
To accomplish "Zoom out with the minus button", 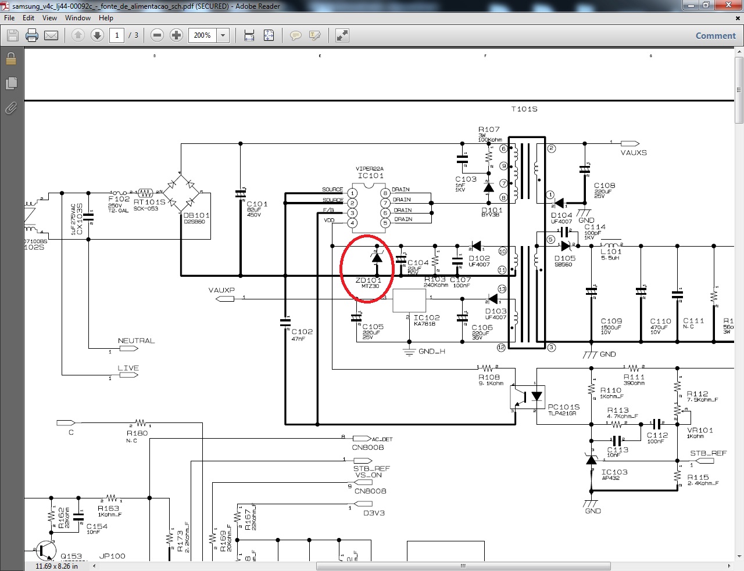I will pyautogui.click(x=157, y=35).
